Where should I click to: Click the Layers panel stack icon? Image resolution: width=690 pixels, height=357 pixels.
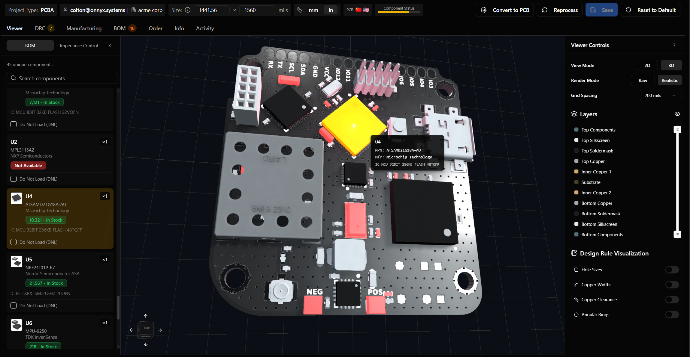tap(574, 114)
